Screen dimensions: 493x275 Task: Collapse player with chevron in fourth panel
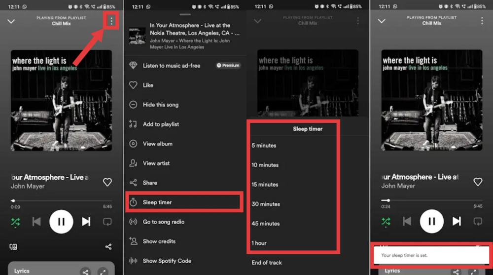tap(382, 21)
